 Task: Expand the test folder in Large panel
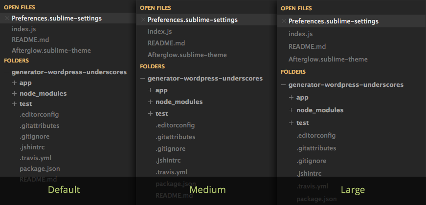(291, 123)
